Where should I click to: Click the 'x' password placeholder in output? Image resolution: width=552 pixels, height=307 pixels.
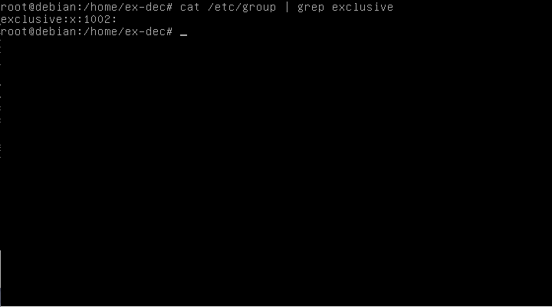point(73,20)
